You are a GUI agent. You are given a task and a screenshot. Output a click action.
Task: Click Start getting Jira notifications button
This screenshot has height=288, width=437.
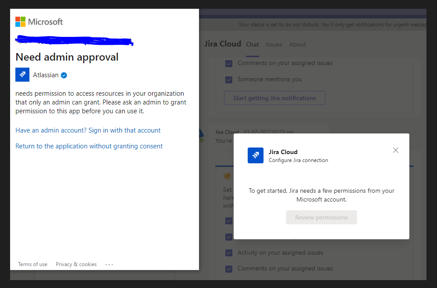[274, 98]
